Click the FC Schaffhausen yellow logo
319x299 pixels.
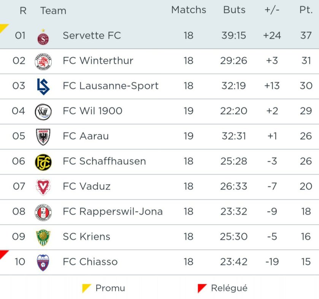coord(43,162)
